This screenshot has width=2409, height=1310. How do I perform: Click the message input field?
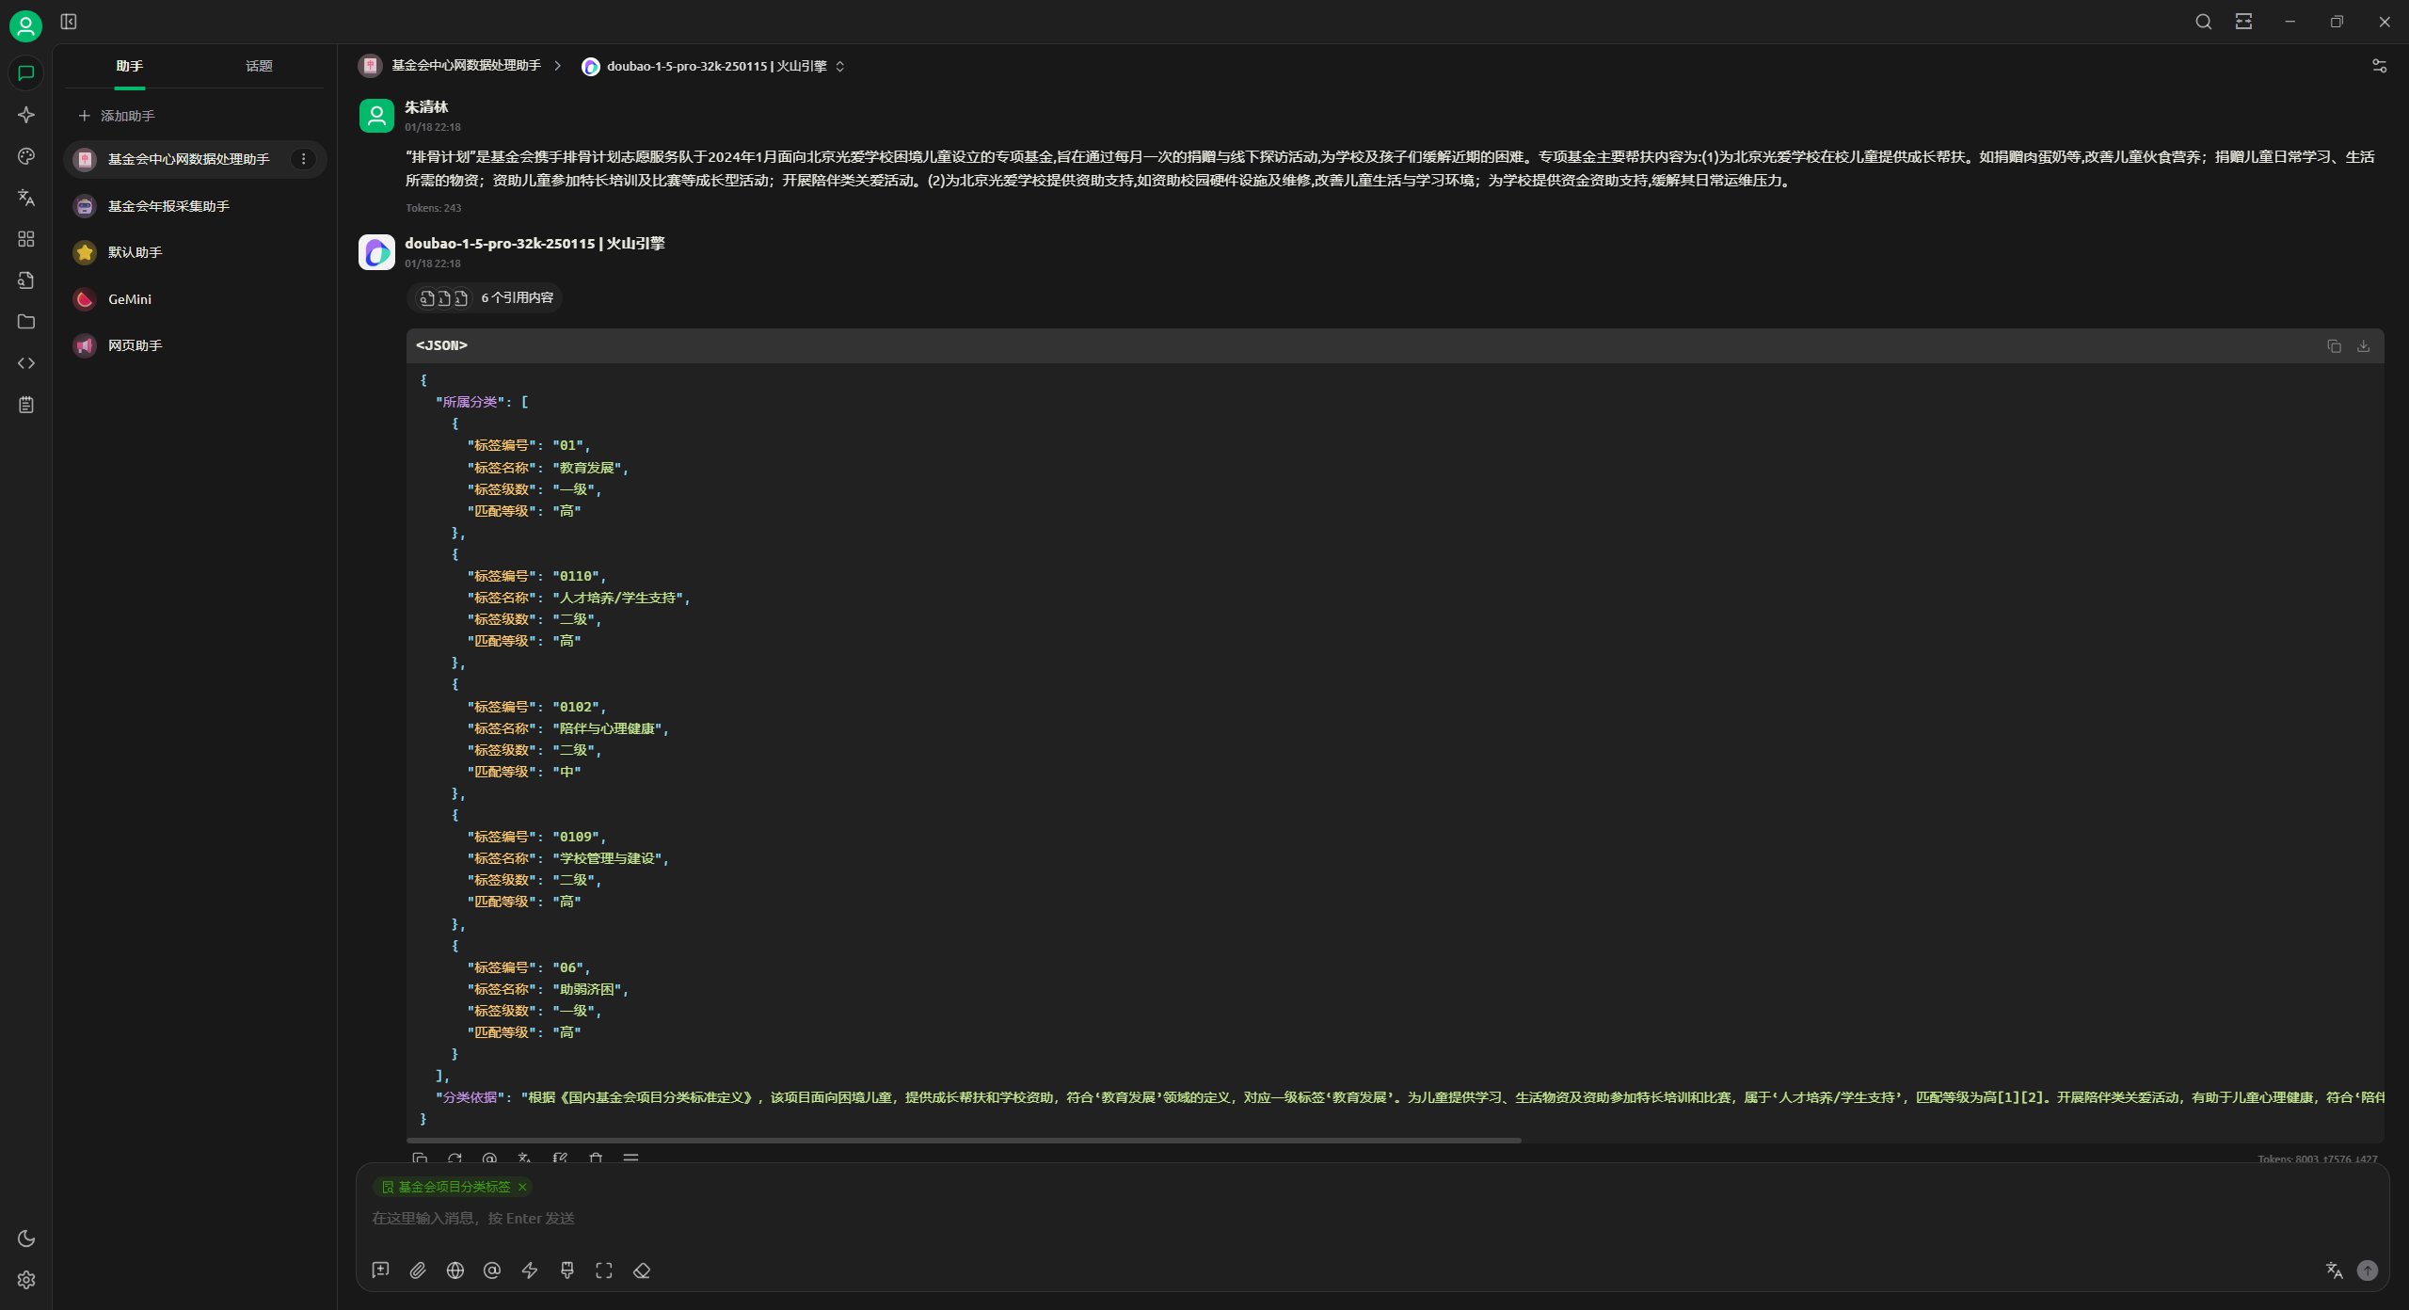point(1317,1219)
